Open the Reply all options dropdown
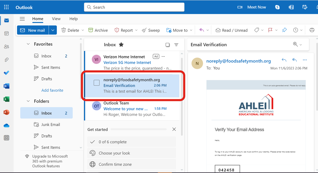318x173 pixels. coord(208,30)
